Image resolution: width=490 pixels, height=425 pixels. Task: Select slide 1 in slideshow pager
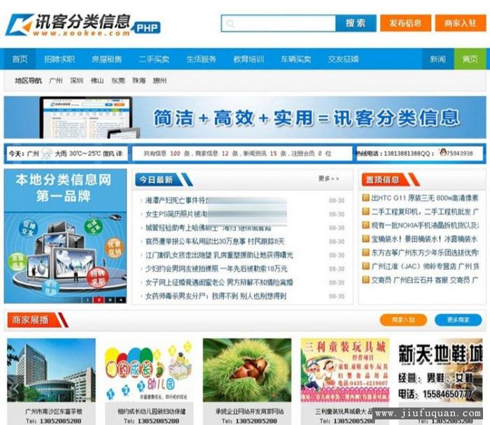(x=88, y=300)
